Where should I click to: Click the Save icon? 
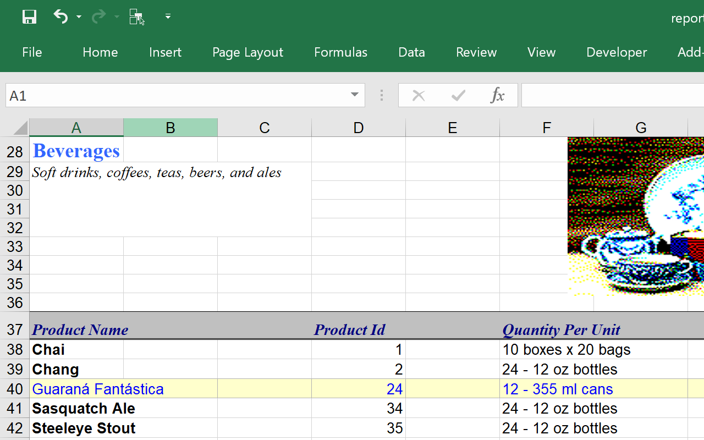[x=29, y=16]
